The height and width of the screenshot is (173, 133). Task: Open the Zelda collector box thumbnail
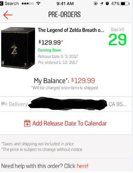tap(18, 48)
